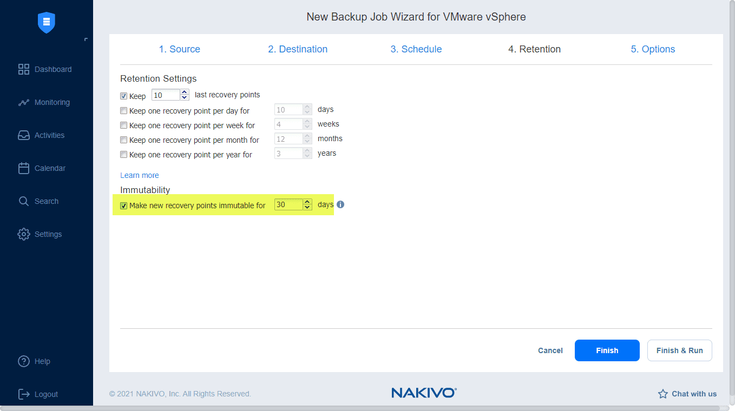
Task: Click the info icon next to immutability days
Action: (339, 204)
